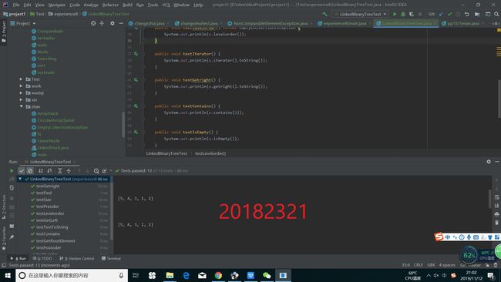Toggle the Structure tool window stripe

point(4,207)
